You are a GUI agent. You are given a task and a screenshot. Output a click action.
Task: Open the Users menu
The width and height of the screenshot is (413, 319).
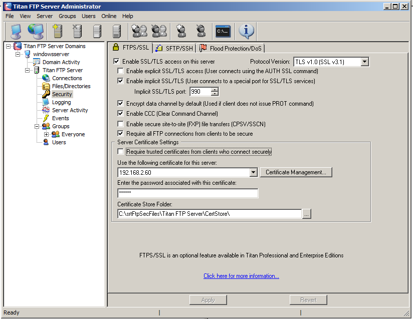point(89,16)
